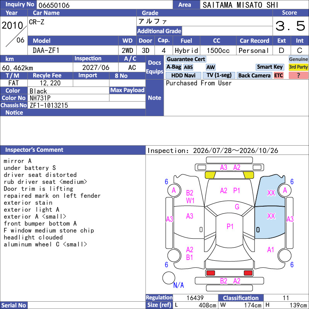
Task: Click the comment 'headlight clouded'
Action: [33, 238]
